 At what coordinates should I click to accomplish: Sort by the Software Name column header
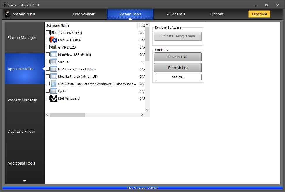tap(91, 25)
